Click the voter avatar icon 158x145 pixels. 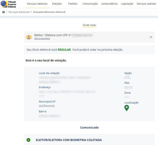pyautogui.click(x=29, y=37)
